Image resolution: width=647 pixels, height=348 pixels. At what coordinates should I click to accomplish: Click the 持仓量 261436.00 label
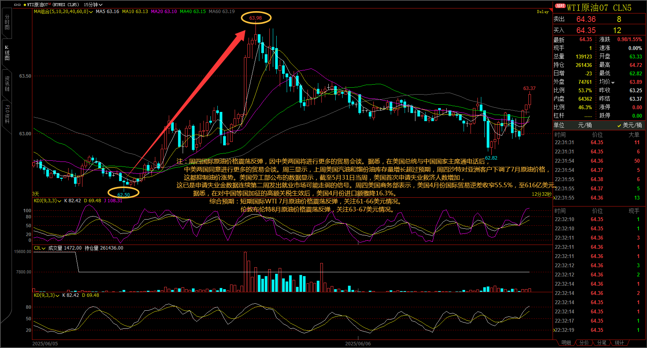[104, 248]
